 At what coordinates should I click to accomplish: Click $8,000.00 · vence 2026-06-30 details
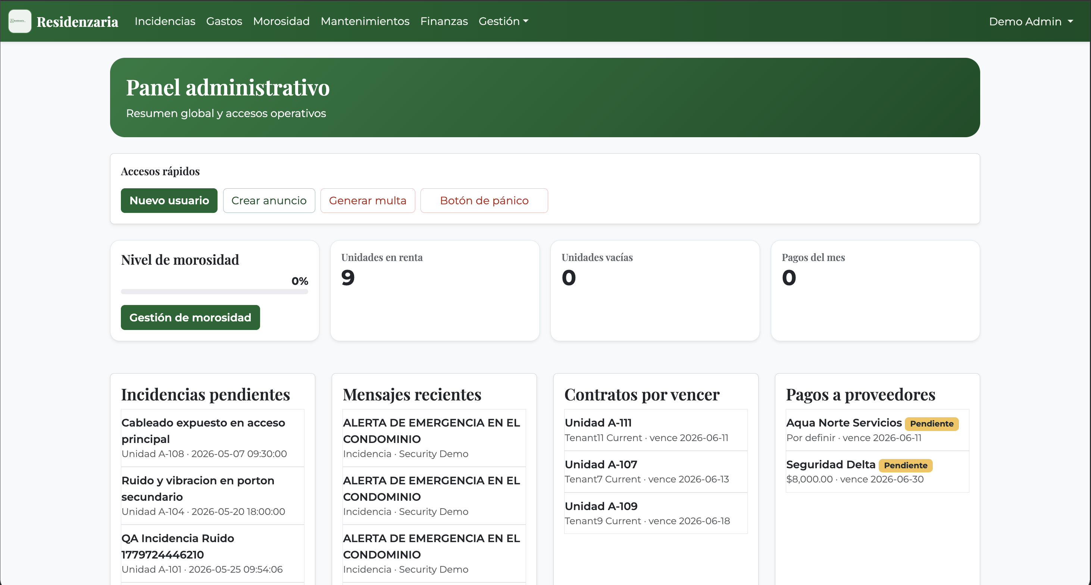855,479
